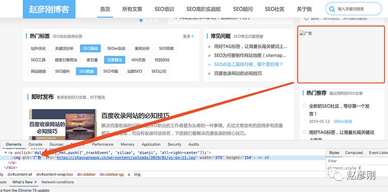
Task: Toggle the SEO基础 tag
Action: [90, 48]
